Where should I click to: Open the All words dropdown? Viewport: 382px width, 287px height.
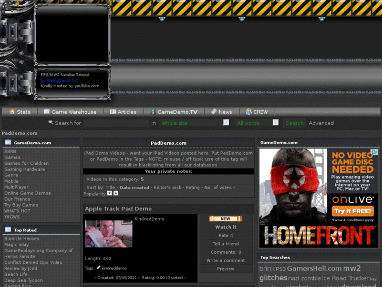[x=257, y=123]
